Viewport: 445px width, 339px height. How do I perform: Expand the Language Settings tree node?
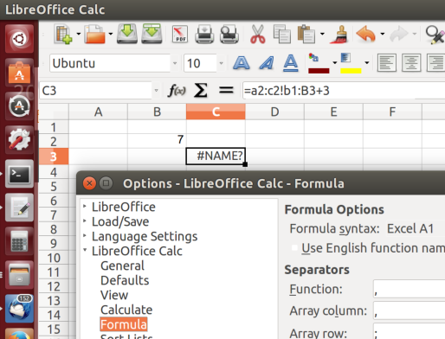(x=85, y=235)
